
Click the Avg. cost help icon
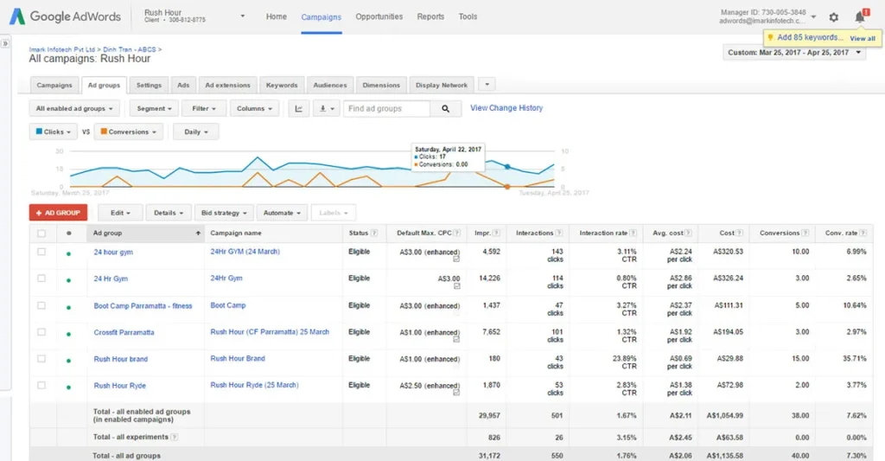(688, 233)
